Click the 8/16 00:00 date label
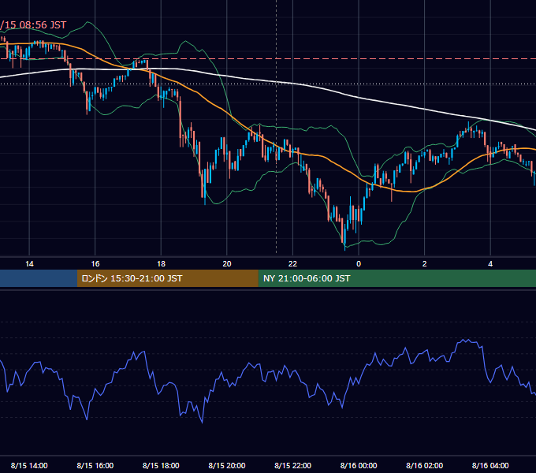This screenshot has height=473, width=536. click(x=359, y=465)
